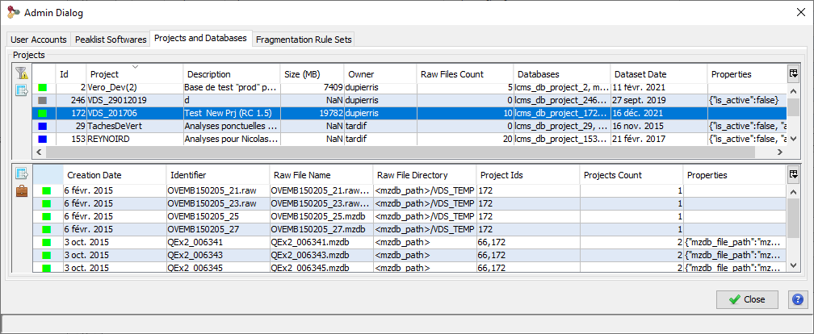This screenshot has height=334, width=814.
Task: Click green status square of OVEMB150205_21.raw
Action: [47, 191]
